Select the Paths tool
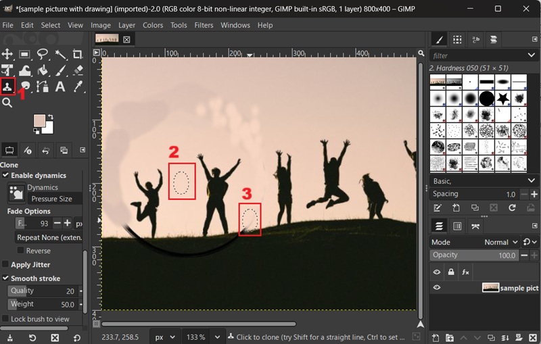The height and width of the screenshot is (344, 541). pyautogui.click(x=43, y=87)
